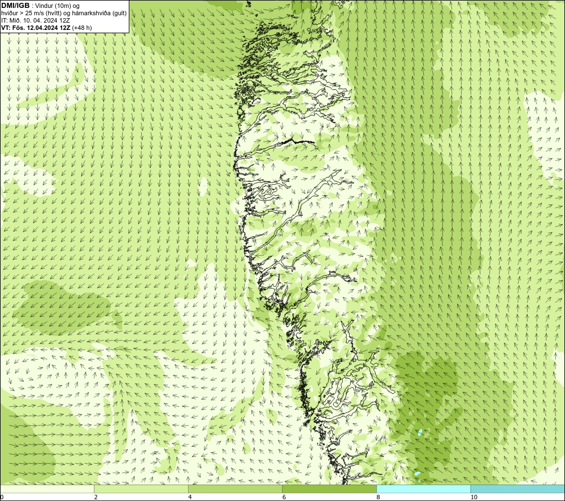
Task: Click the (+48 h) forecast offset text
Action: coord(82,27)
